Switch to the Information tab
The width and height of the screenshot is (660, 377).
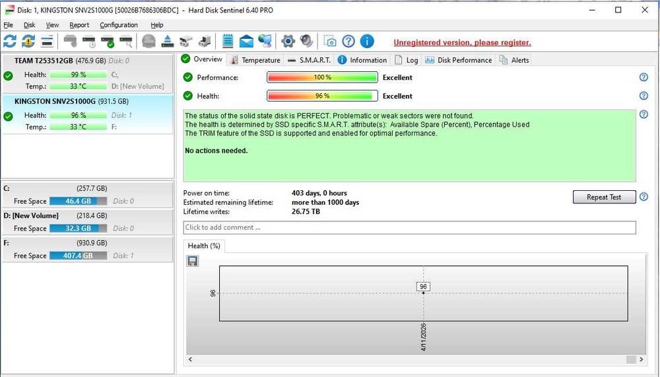tap(362, 60)
